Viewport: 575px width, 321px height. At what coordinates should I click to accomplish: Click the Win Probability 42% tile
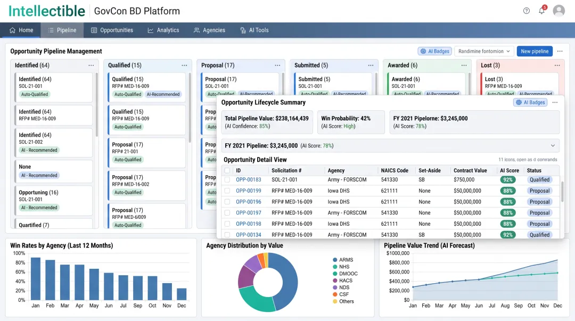pos(351,122)
